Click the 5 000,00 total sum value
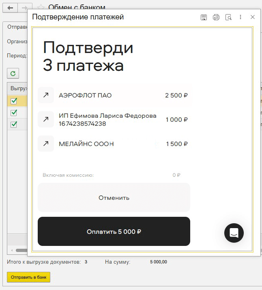The width and height of the screenshot is (262, 290). click(x=159, y=262)
